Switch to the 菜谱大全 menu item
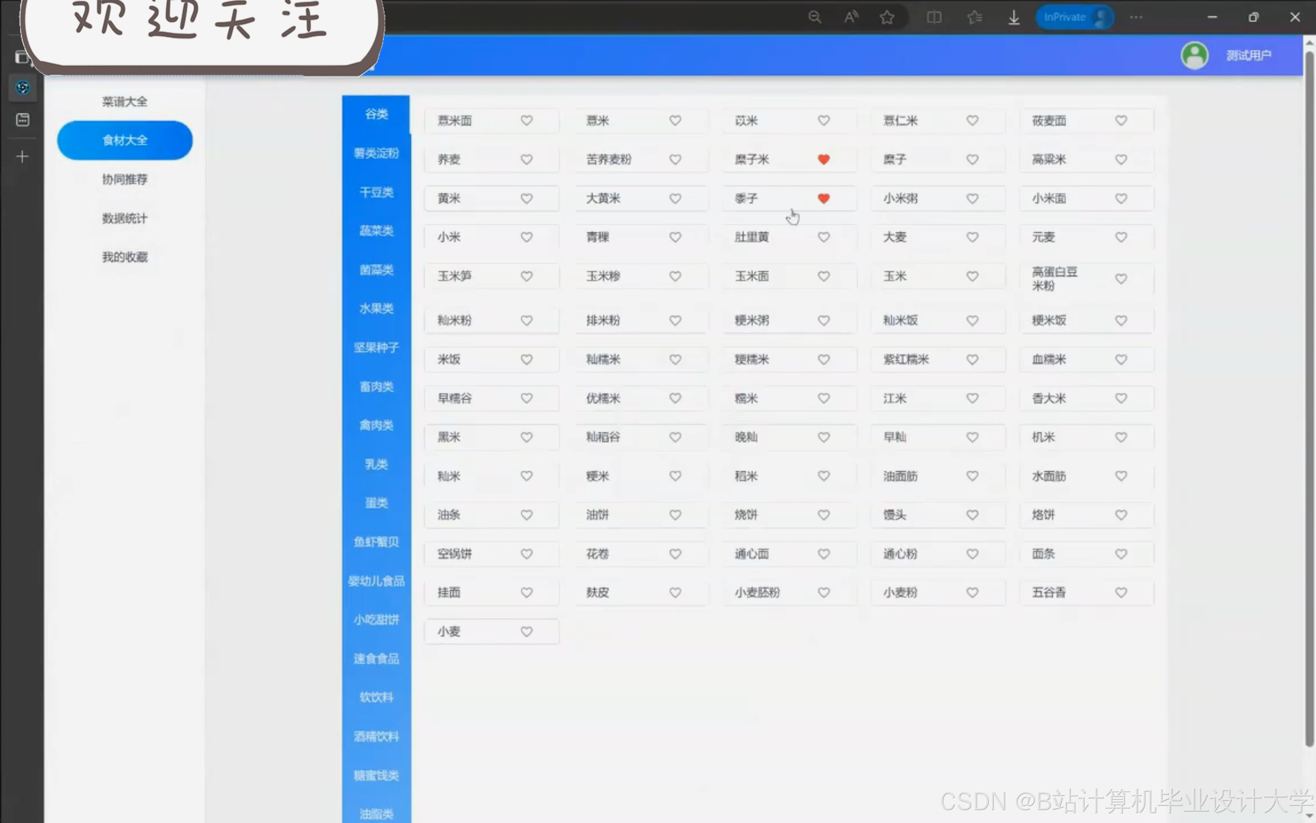1316x823 pixels. point(125,102)
